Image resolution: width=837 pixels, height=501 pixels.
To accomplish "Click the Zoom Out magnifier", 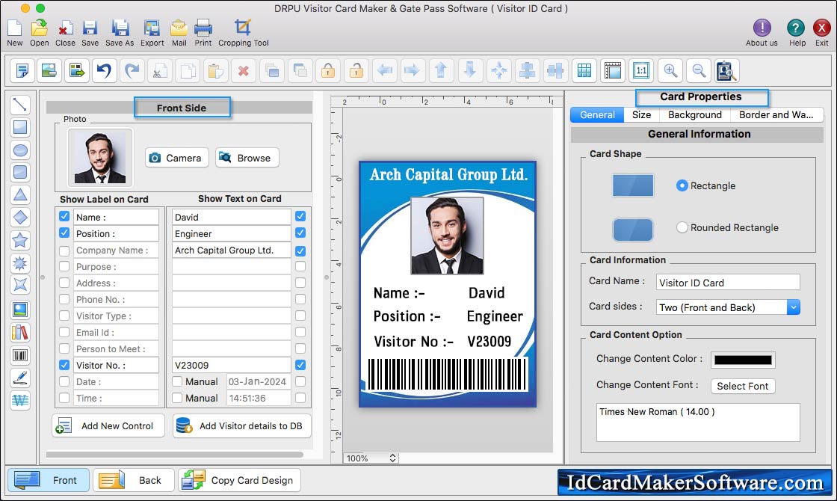I will coord(699,70).
